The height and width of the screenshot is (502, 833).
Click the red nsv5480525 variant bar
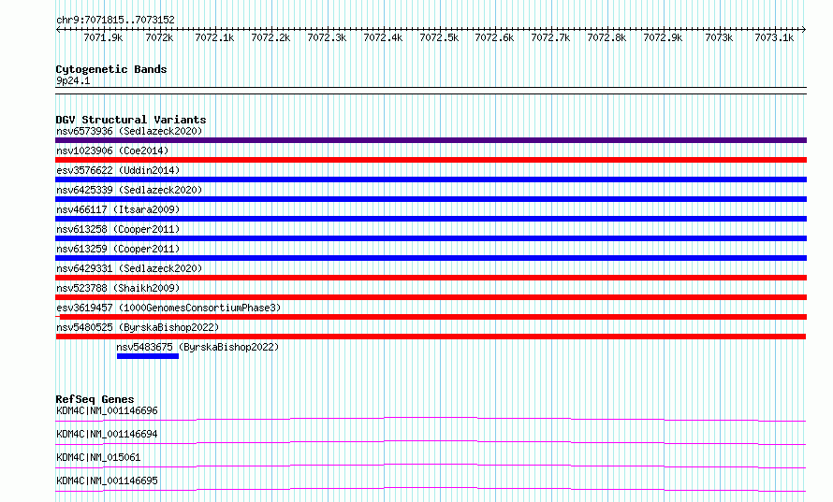431,337
